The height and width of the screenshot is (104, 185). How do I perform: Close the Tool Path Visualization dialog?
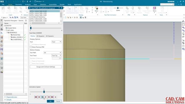tap(62, 8)
